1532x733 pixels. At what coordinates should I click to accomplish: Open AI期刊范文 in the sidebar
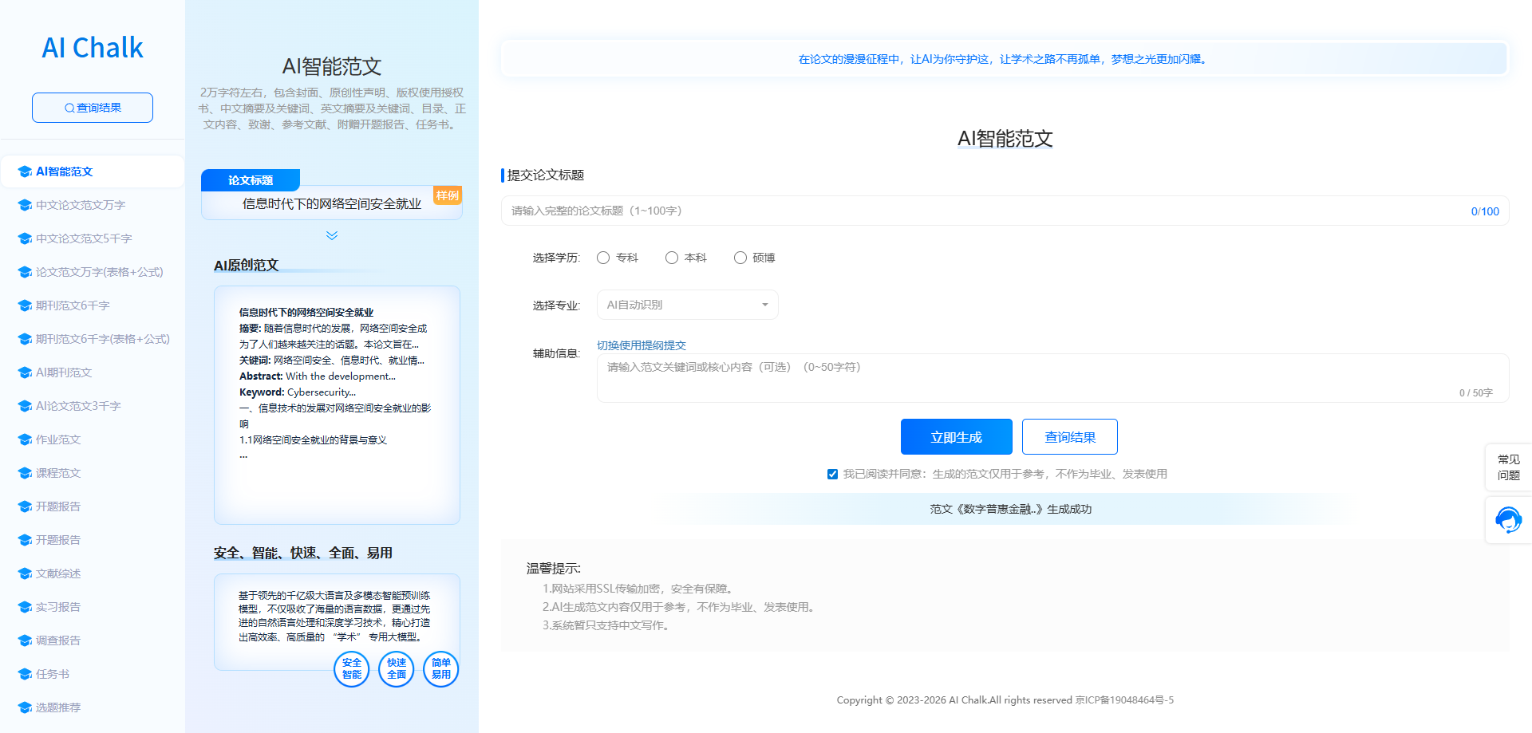tap(93, 372)
